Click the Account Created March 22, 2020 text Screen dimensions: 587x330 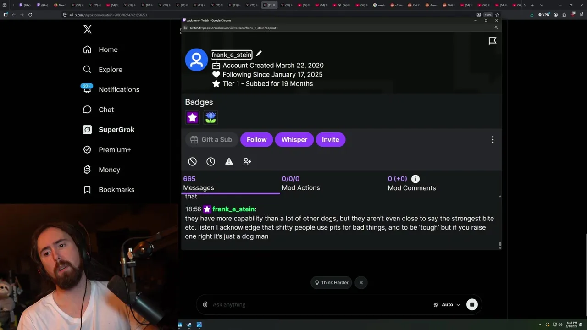pos(273,66)
